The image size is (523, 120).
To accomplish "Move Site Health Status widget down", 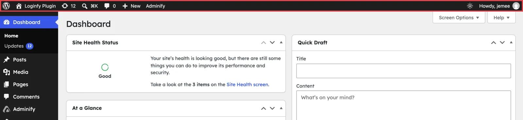I will click(272, 43).
